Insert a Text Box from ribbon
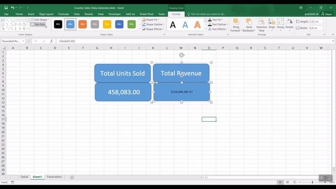This screenshot has height=189, width=336. 38,24
